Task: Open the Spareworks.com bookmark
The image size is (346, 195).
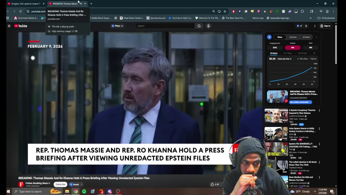Action: 156,18
